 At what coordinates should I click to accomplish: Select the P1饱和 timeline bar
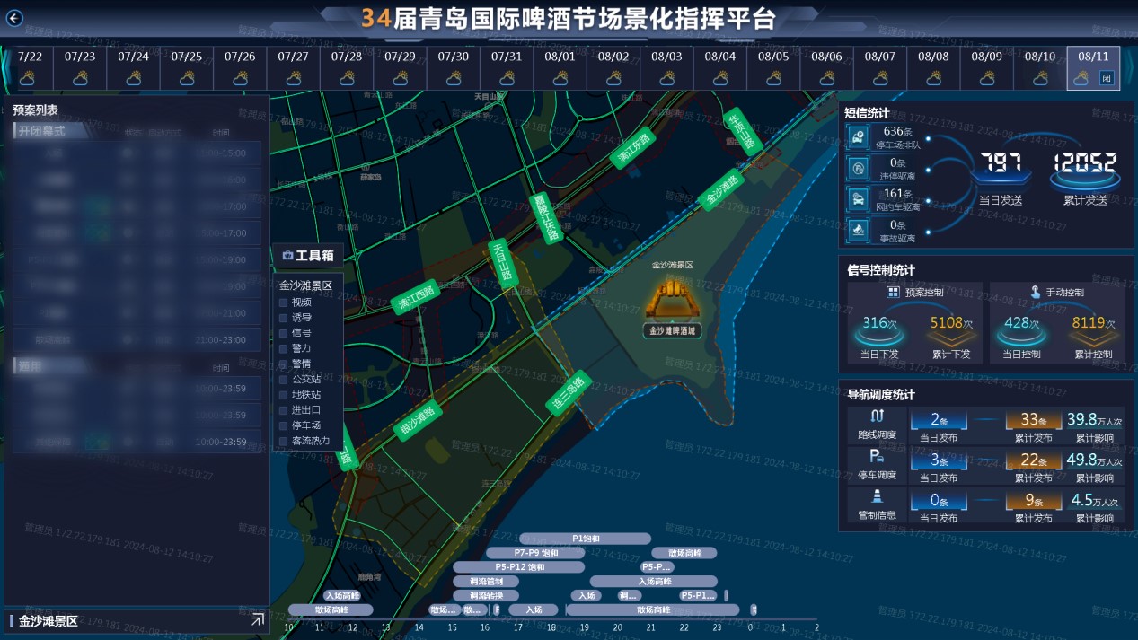click(x=586, y=539)
